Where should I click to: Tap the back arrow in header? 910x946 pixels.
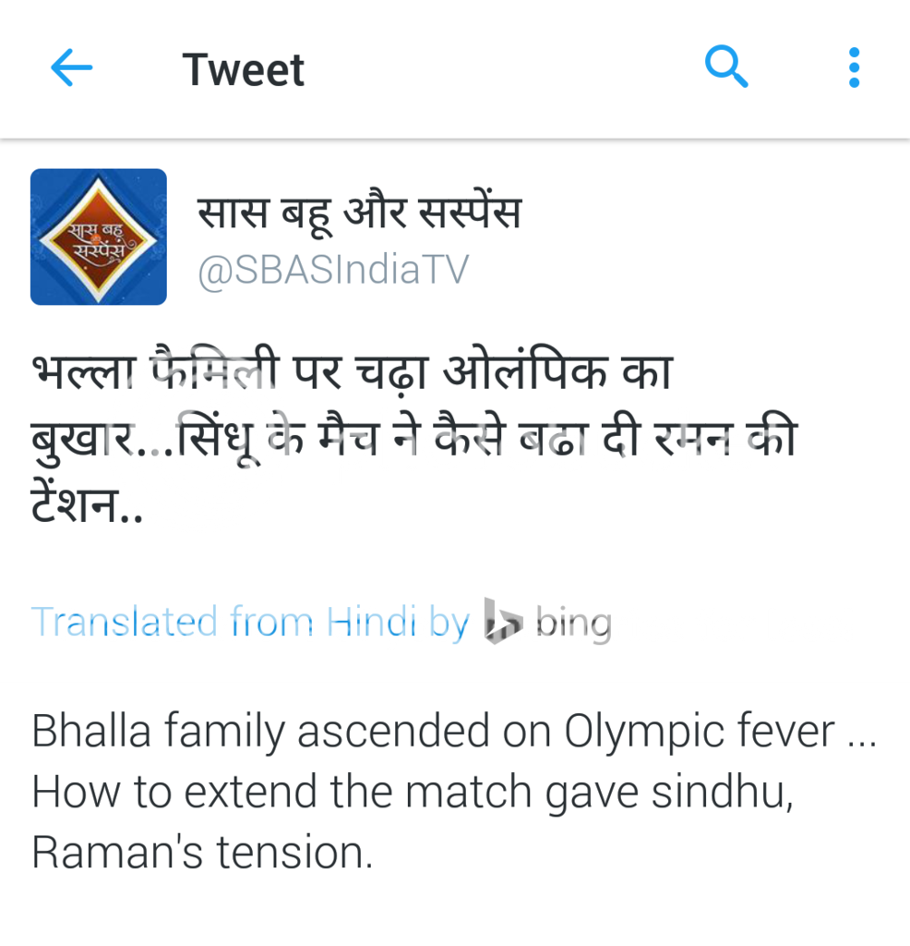click(x=72, y=68)
